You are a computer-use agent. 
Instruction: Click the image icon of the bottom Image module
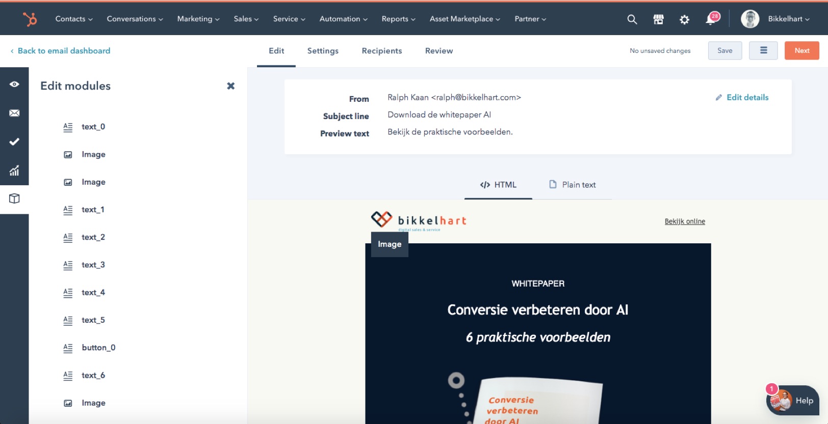(x=68, y=403)
